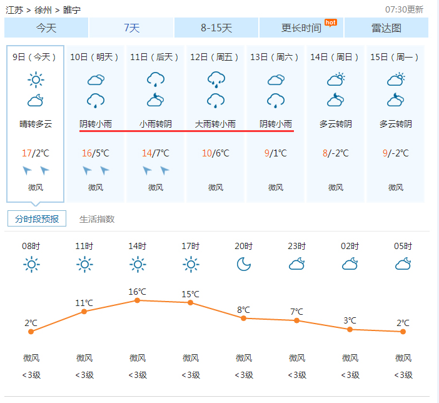Click the 徐州 breadcrumb link
Image resolution: width=439 pixels, height=403 pixels.
(x=43, y=10)
